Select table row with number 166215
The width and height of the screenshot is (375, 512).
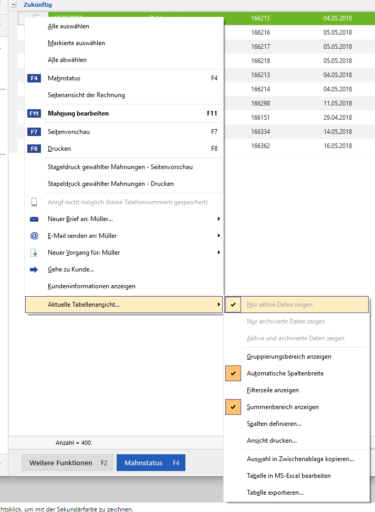pyautogui.click(x=261, y=18)
